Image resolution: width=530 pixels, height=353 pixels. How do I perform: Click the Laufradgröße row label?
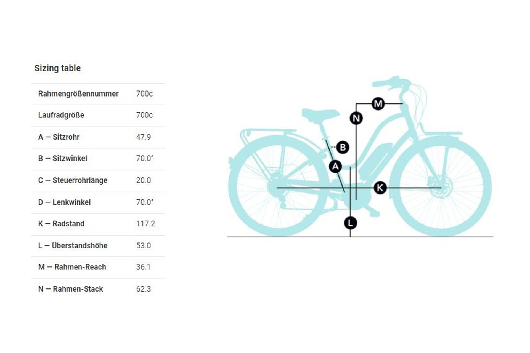point(61,115)
